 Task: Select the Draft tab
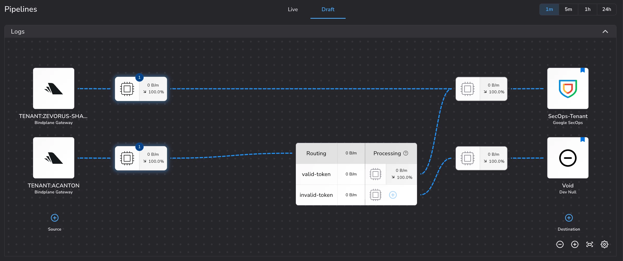(x=328, y=9)
